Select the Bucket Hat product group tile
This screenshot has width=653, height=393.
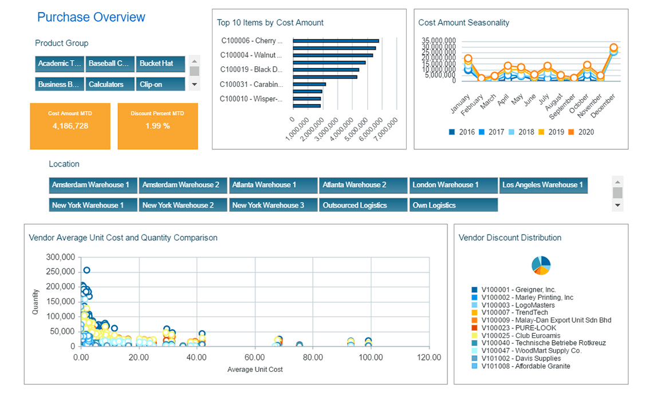pos(160,63)
